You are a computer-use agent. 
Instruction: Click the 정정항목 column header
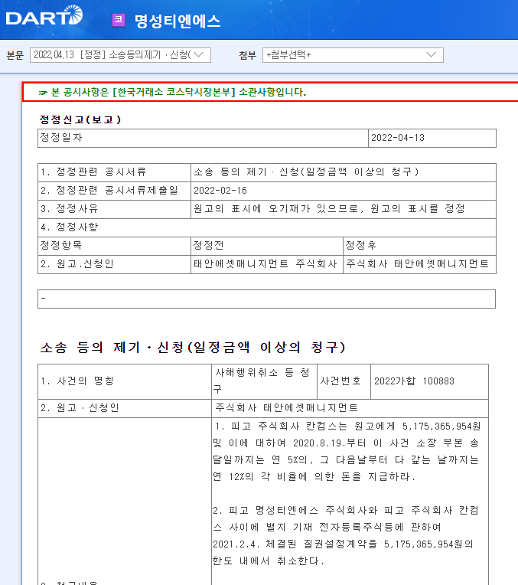point(114,246)
